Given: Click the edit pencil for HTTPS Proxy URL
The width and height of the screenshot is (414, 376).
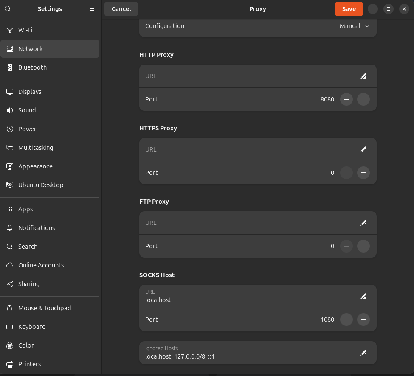Looking at the screenshot, I should click(x=363, y=150).
